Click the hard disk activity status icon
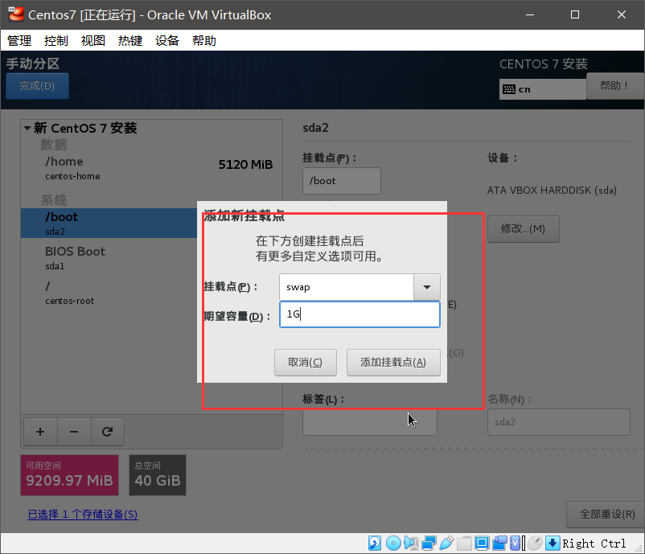 click(373, 543)
